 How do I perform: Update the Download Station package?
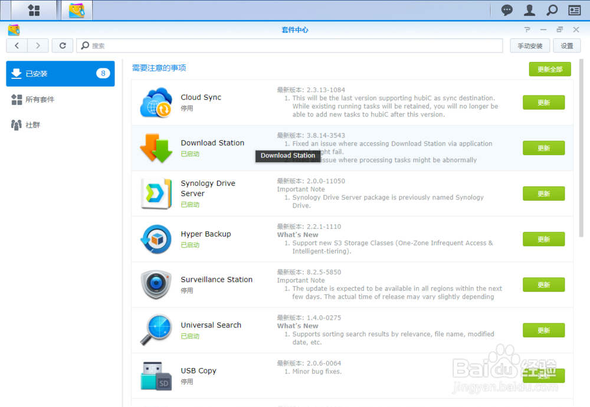pyautogui.click(x=544, y=148)
